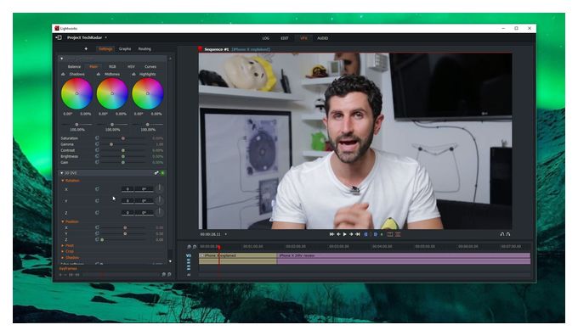Select the Settings tab in effects panel
Viewport: 578px width, 336px height.
click(x=105, y=49)
